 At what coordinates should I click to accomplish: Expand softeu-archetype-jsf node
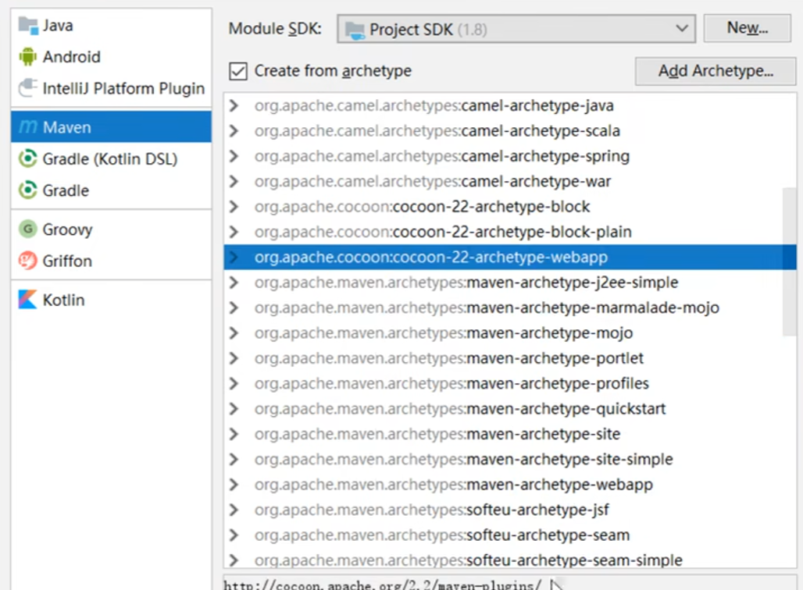click(x=234, y=510)
